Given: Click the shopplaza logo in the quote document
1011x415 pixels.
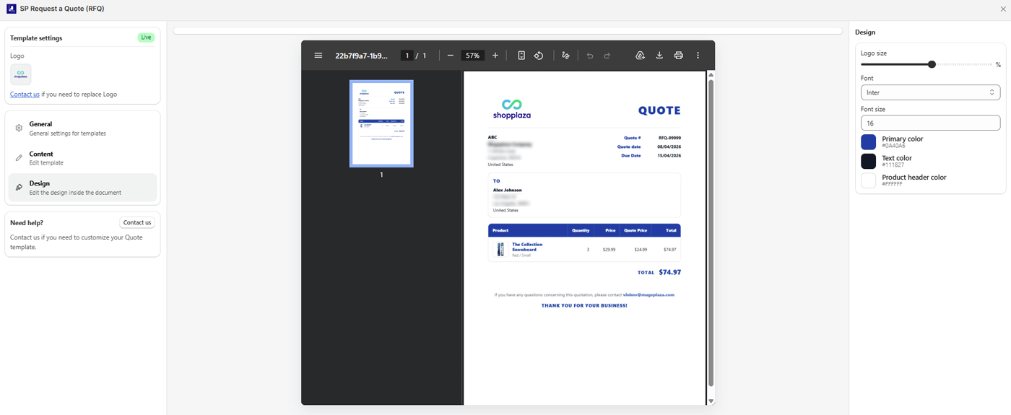Looking at the screenshot, I should [x=512, y=110].
